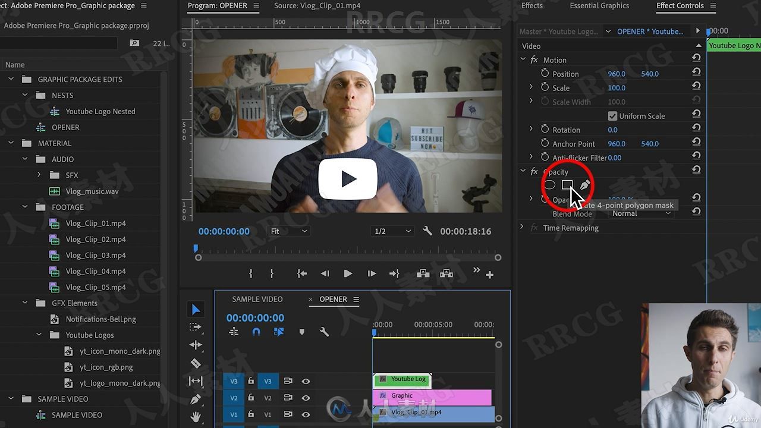Image resolution: width=761 pixels, height=428 pixels.
Task: Toggle linked selection in timeline
Action: (x=279, y=332)
